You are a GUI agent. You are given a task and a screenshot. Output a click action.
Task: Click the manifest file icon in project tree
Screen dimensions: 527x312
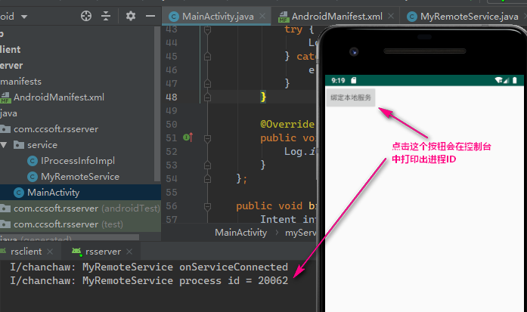5,97
